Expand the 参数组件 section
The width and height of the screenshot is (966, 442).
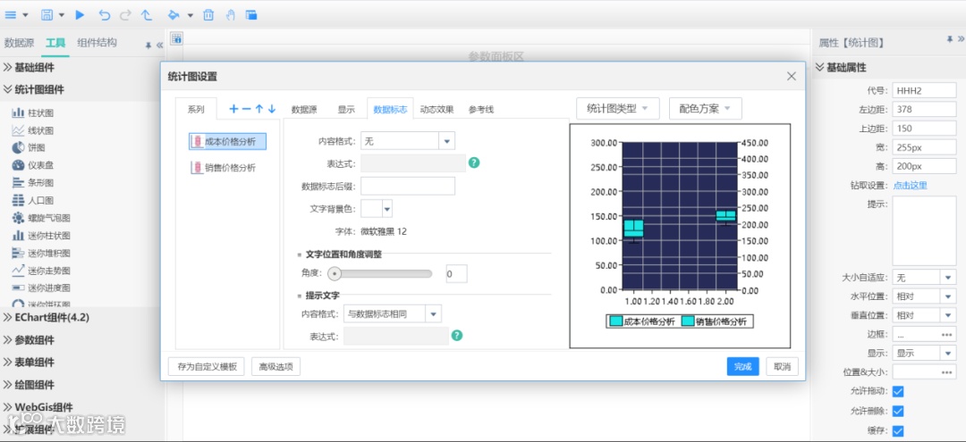pyautogui.click(x=29, y=340)
